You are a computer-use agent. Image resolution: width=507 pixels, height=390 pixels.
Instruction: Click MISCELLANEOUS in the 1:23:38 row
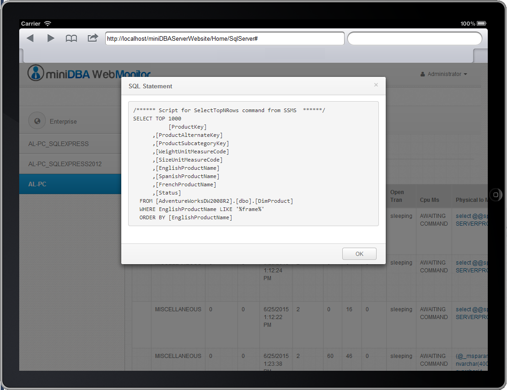pyautogui.click(x=178, y=356)
